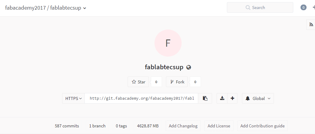315x134 pixels.
Task: Expand the fablabtecsup breadcrumb chevron
Action: (85, 8)
